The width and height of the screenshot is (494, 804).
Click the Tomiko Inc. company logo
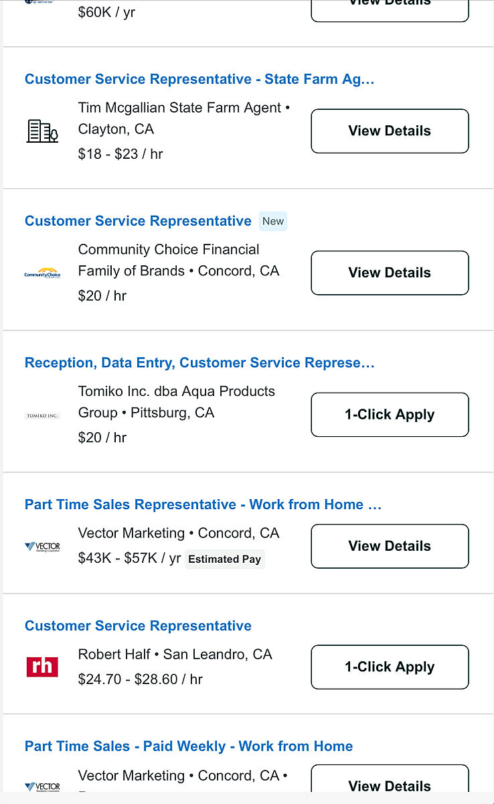[x=42, y=415]
